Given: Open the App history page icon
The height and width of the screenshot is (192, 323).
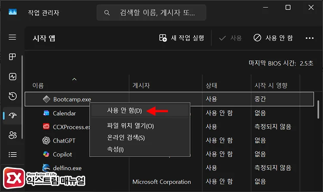Looking at the screenshot, I should [12, 96].
